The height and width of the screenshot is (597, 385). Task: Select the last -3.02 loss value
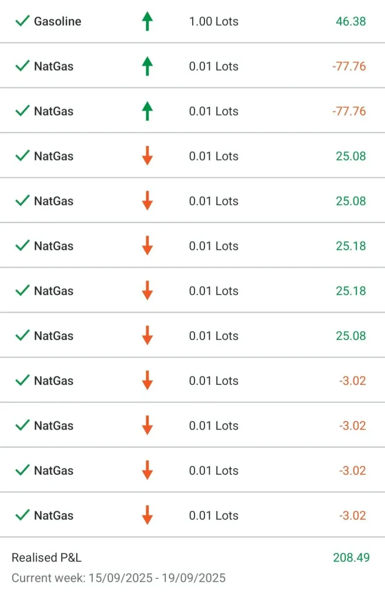click(x=352, y=515)
